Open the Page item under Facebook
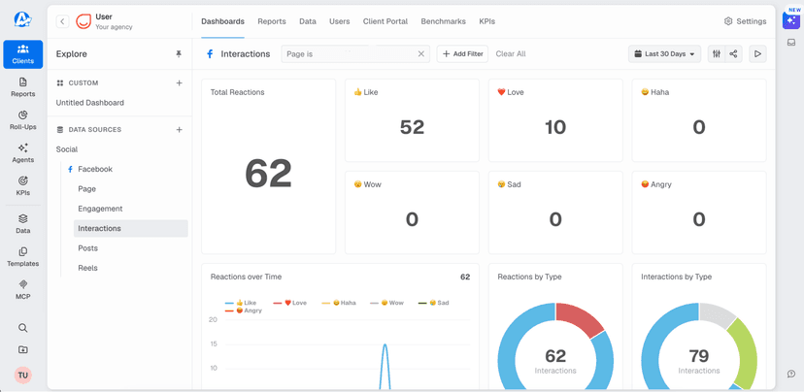This screenshot has width=804, height=392. coord(86,188)
